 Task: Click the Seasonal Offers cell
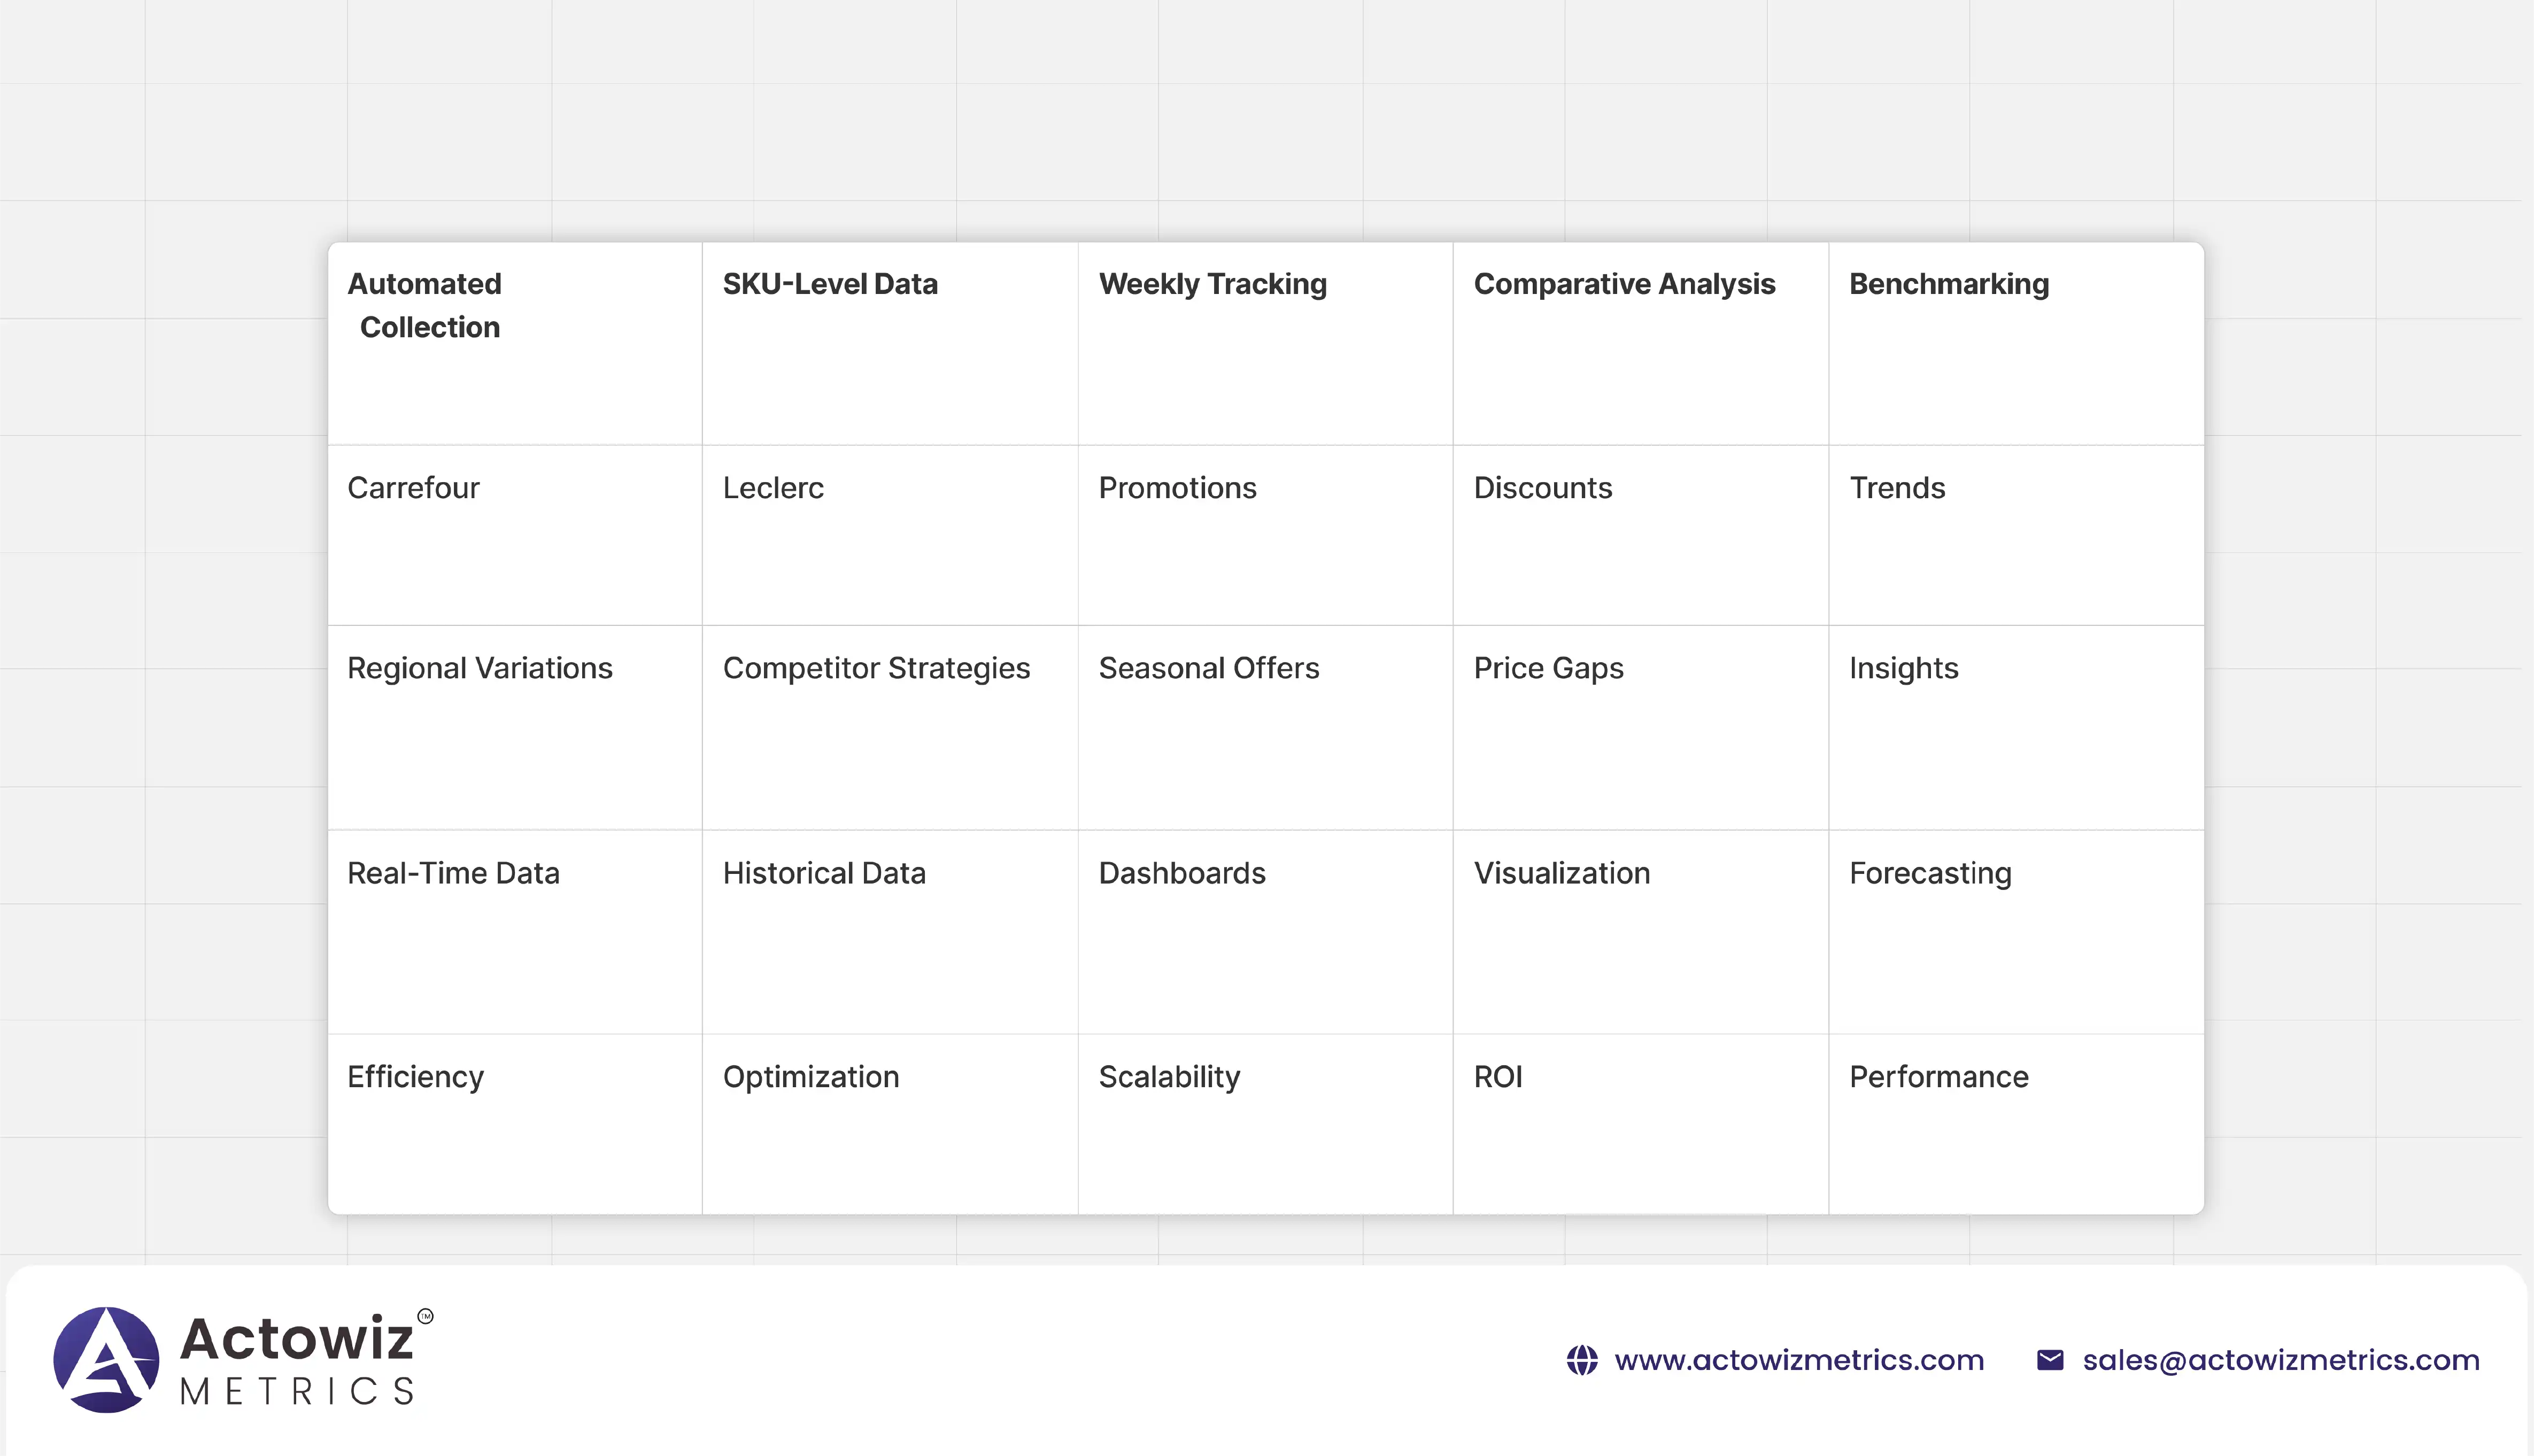pyautogui.click(x=1208, y=668)
